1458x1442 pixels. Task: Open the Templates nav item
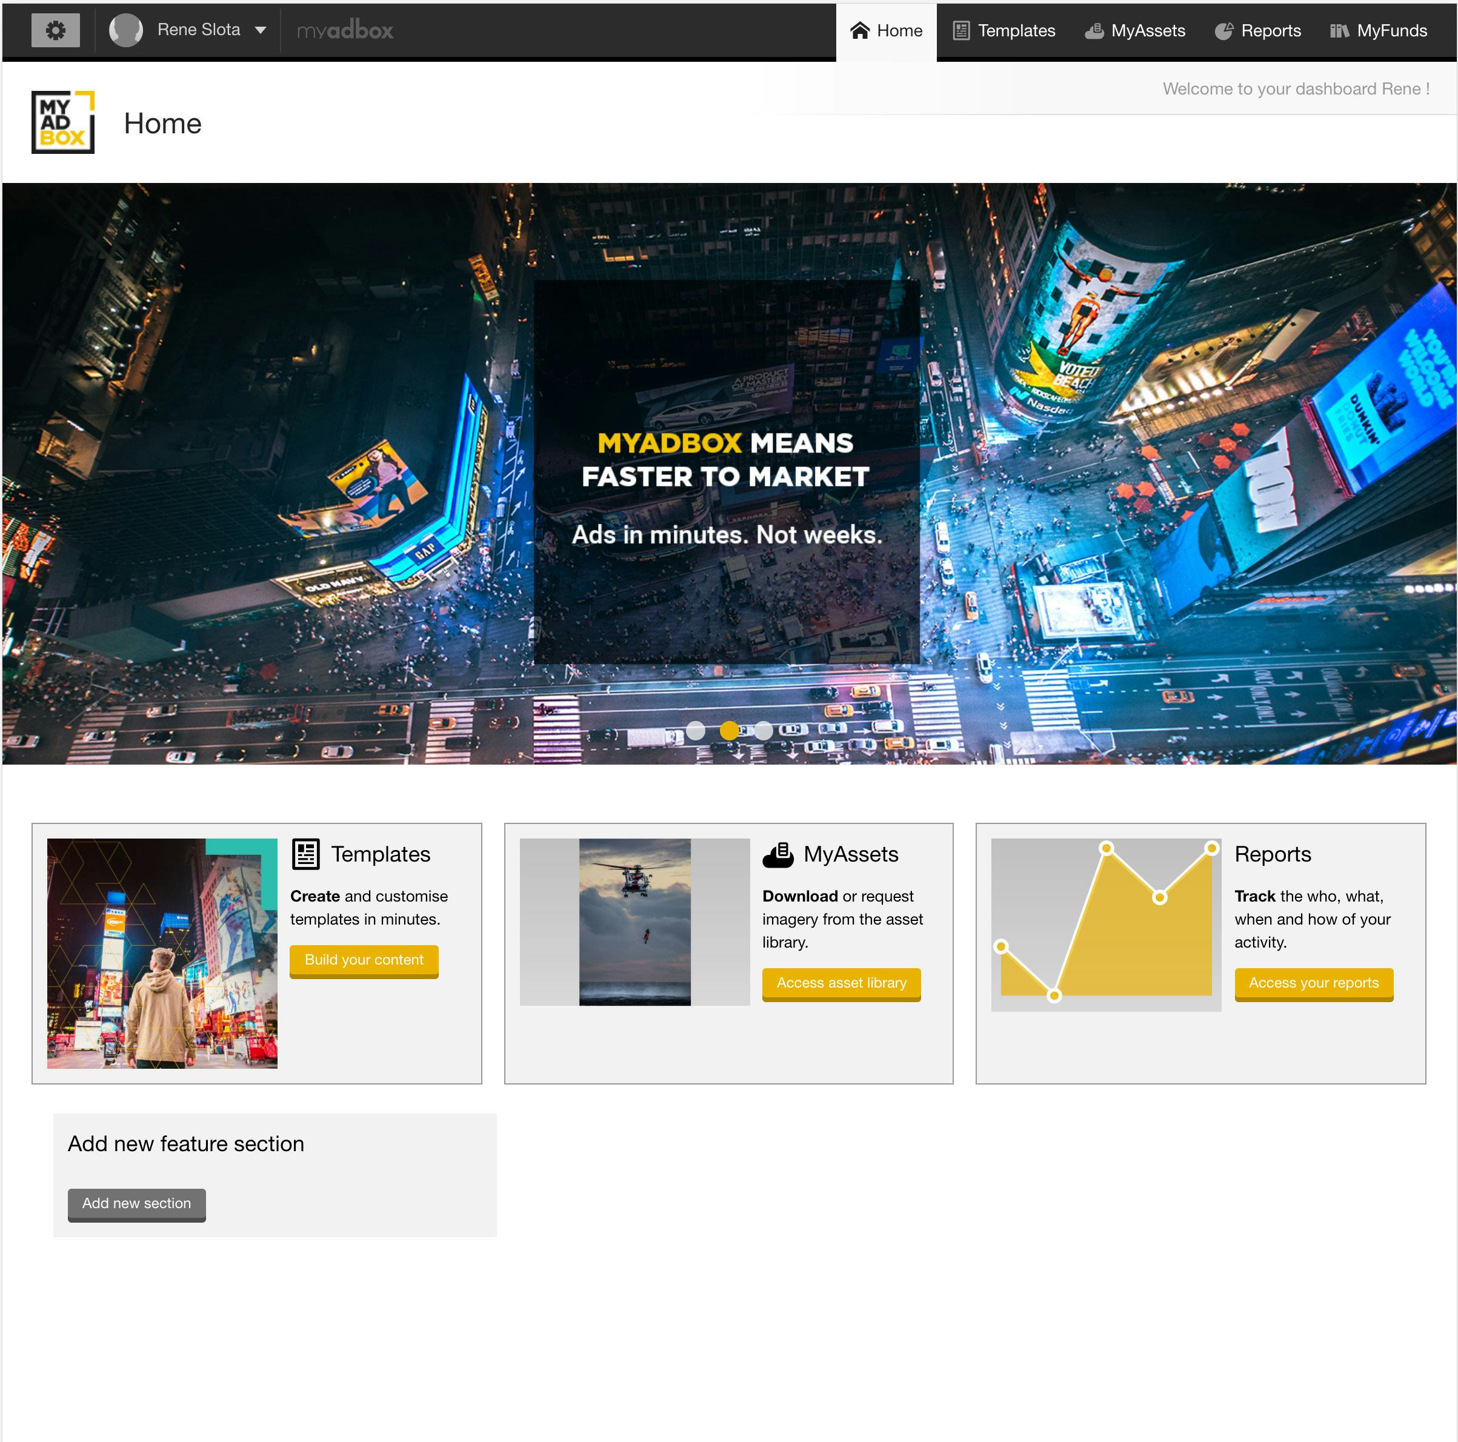coord(1004,30)
